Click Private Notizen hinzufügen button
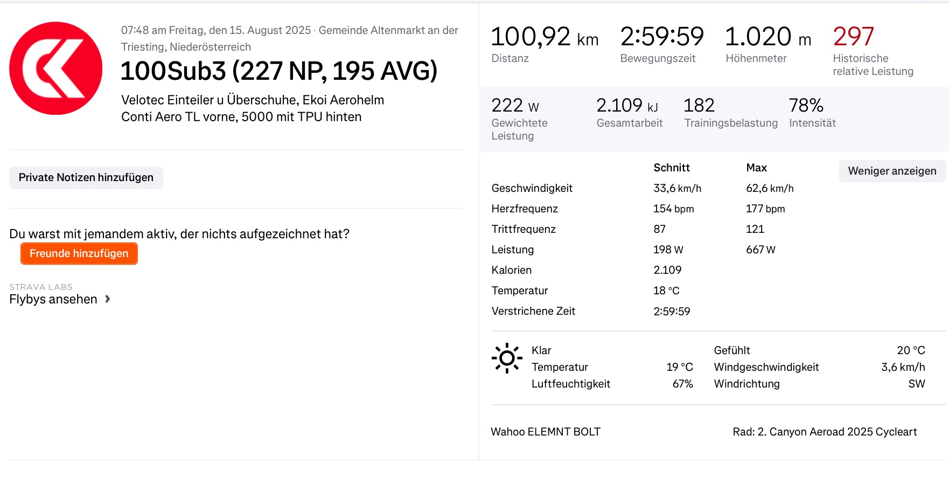This screenshot has height=477, width=949. [x=86, y=178]
